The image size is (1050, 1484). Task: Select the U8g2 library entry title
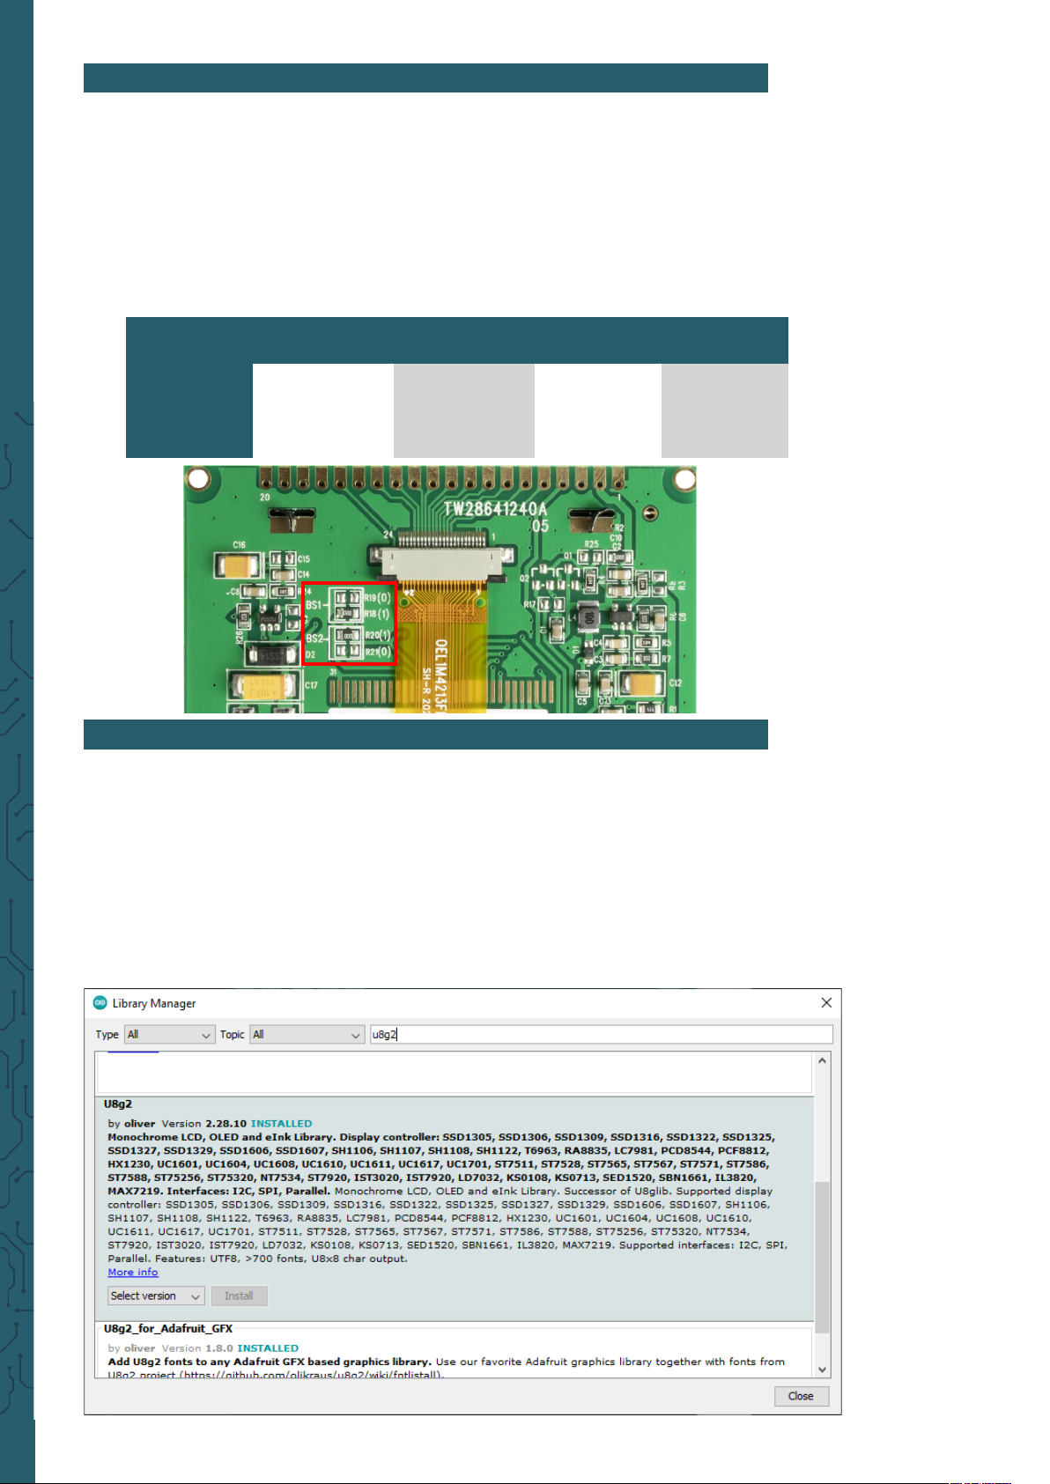click(x=118, y=1104)
